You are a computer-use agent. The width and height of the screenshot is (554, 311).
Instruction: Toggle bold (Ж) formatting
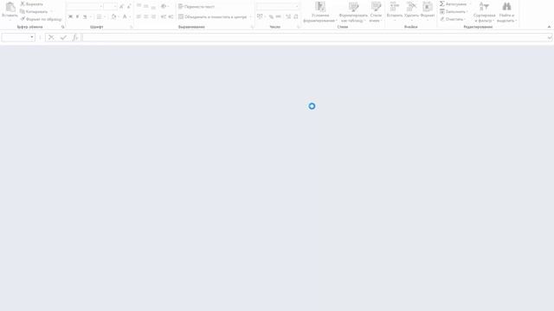click(x=70, y=16)
